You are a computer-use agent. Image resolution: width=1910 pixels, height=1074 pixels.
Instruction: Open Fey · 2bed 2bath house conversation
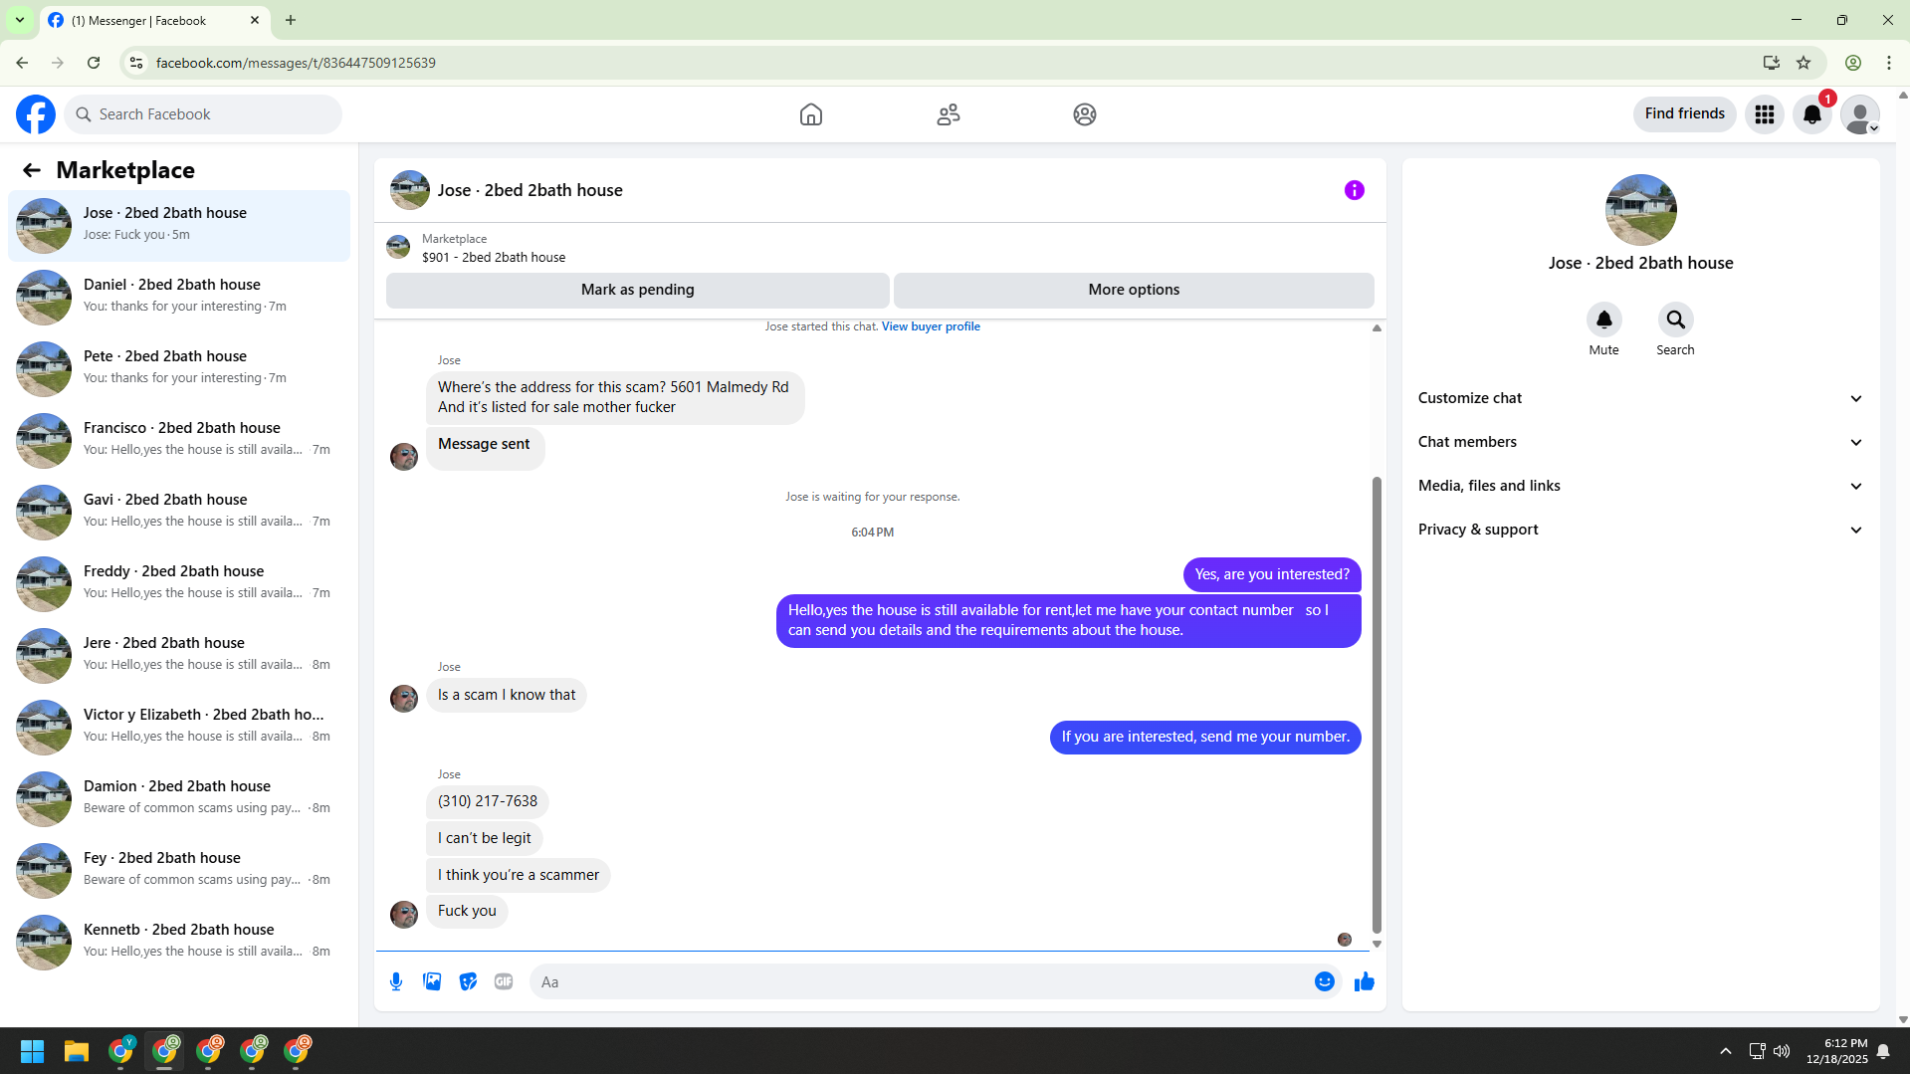pyautogui.click(x=179, y=871)
